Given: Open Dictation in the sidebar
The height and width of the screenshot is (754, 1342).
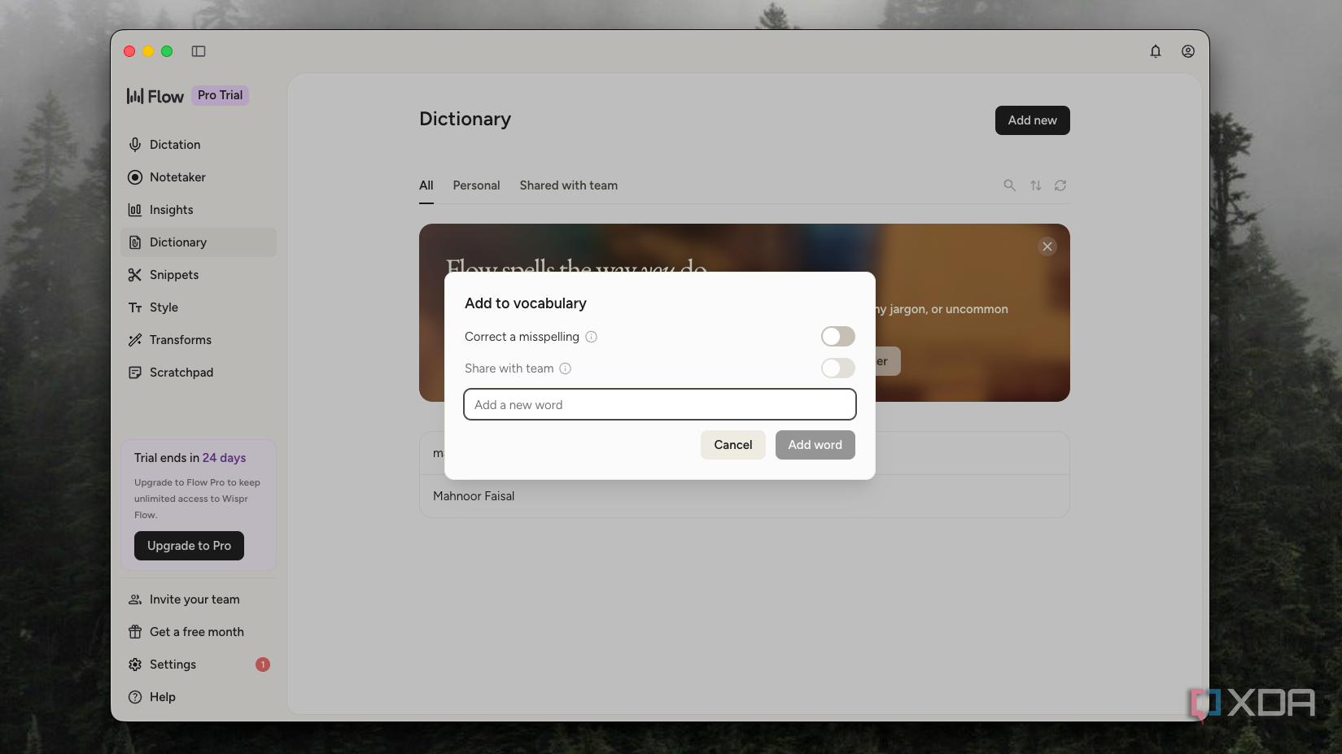Looking at the screenshot, I should coord(199,145).
